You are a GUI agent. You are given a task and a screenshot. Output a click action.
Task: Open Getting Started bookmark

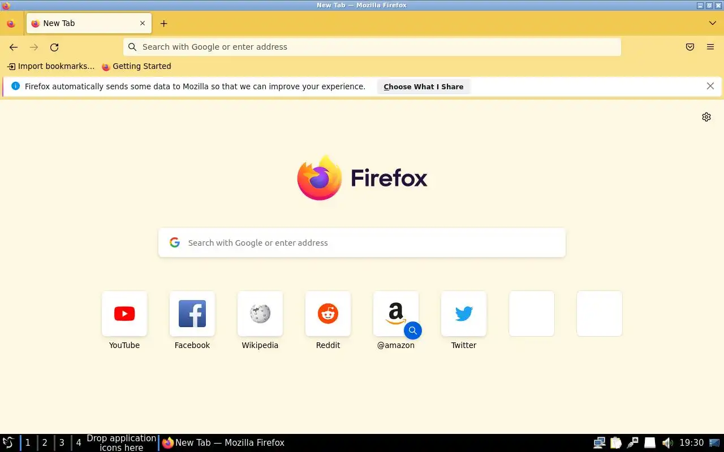click(136, 66)
